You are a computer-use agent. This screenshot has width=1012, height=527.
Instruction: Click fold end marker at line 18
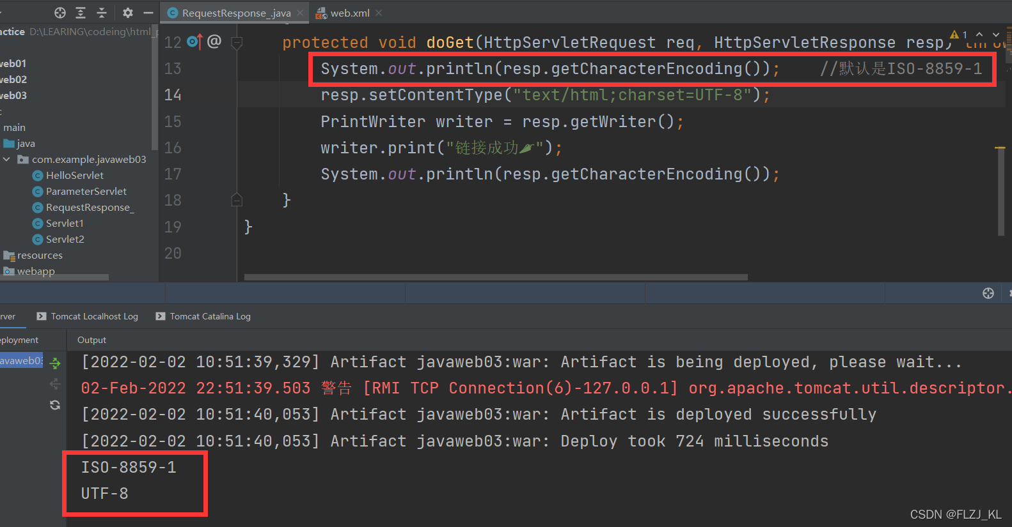(237, 200)
